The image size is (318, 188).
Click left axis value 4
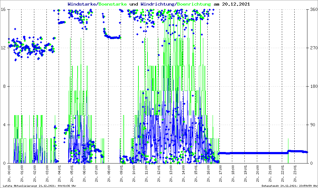4,125
